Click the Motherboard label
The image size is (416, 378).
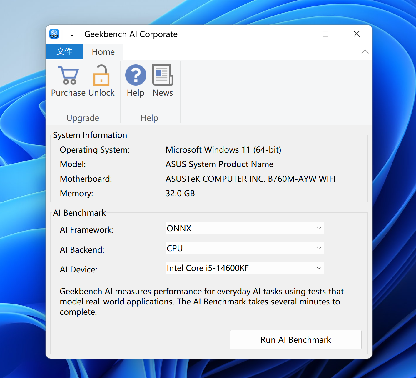86,179
